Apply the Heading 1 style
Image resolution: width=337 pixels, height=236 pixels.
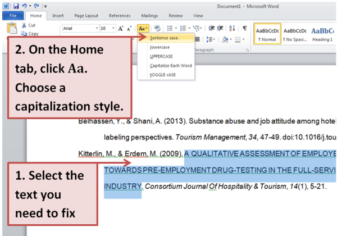[x=322, y=34]
